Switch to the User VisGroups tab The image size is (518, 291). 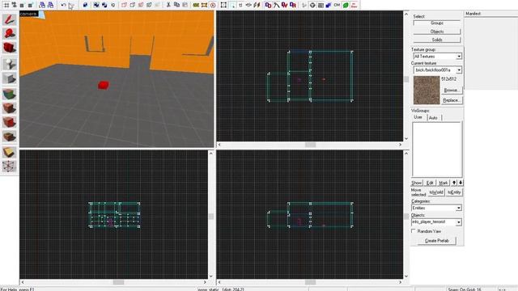click(418, 117)
